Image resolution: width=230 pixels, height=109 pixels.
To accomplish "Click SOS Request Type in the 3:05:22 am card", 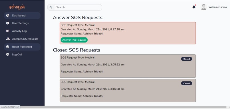I will click(x=78, y=58).
